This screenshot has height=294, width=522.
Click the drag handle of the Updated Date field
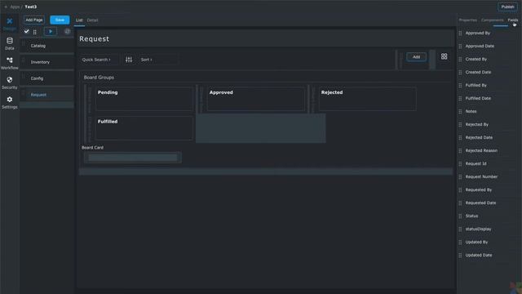pos(460,256)
